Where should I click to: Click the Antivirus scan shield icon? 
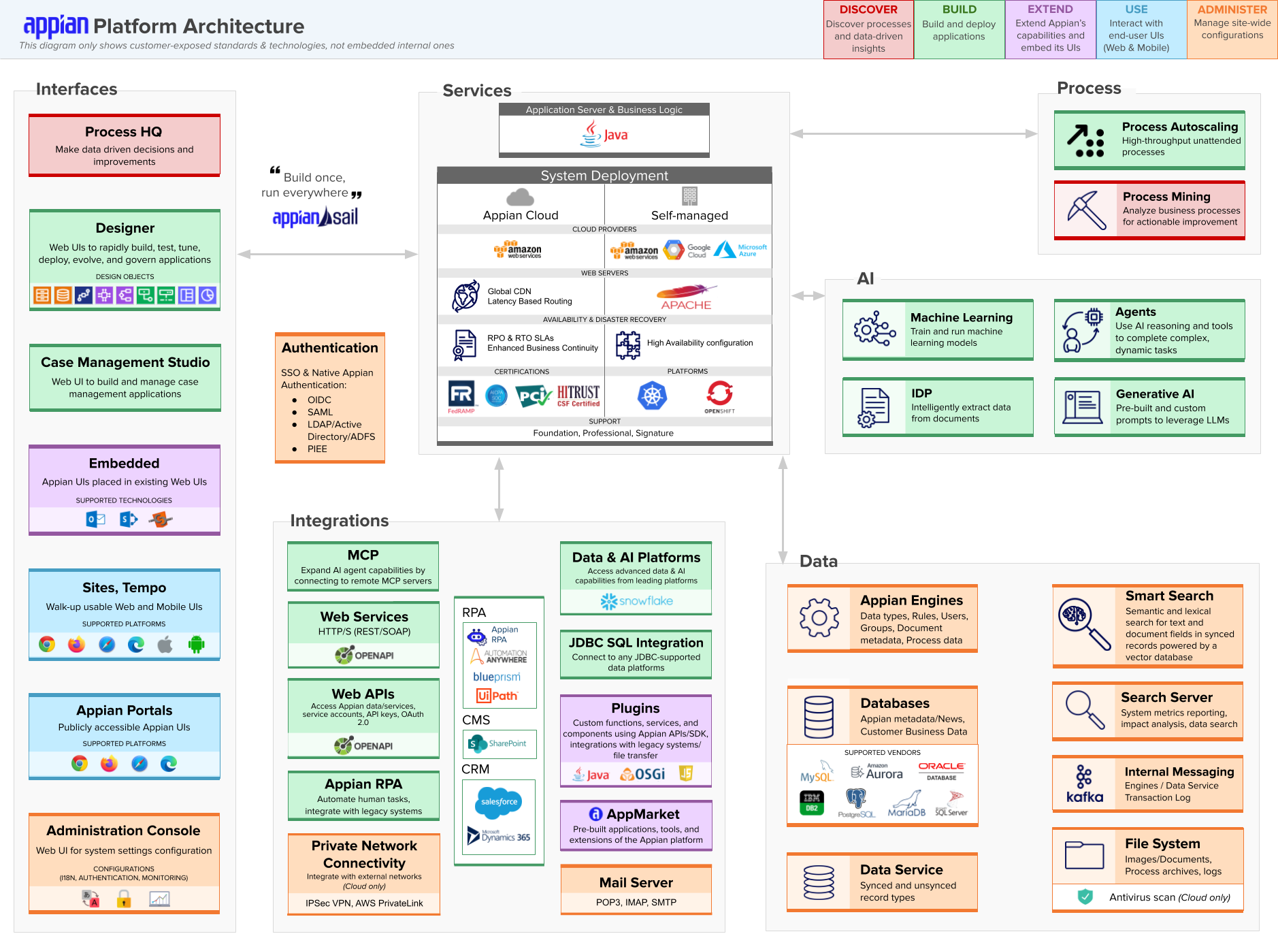pyautogui.click(x=1085, y=897)
